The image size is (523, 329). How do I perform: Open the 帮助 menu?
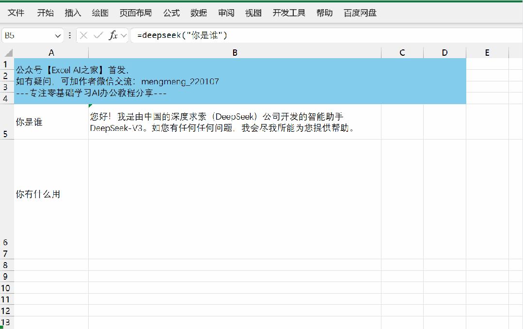[x=324, y=13]
